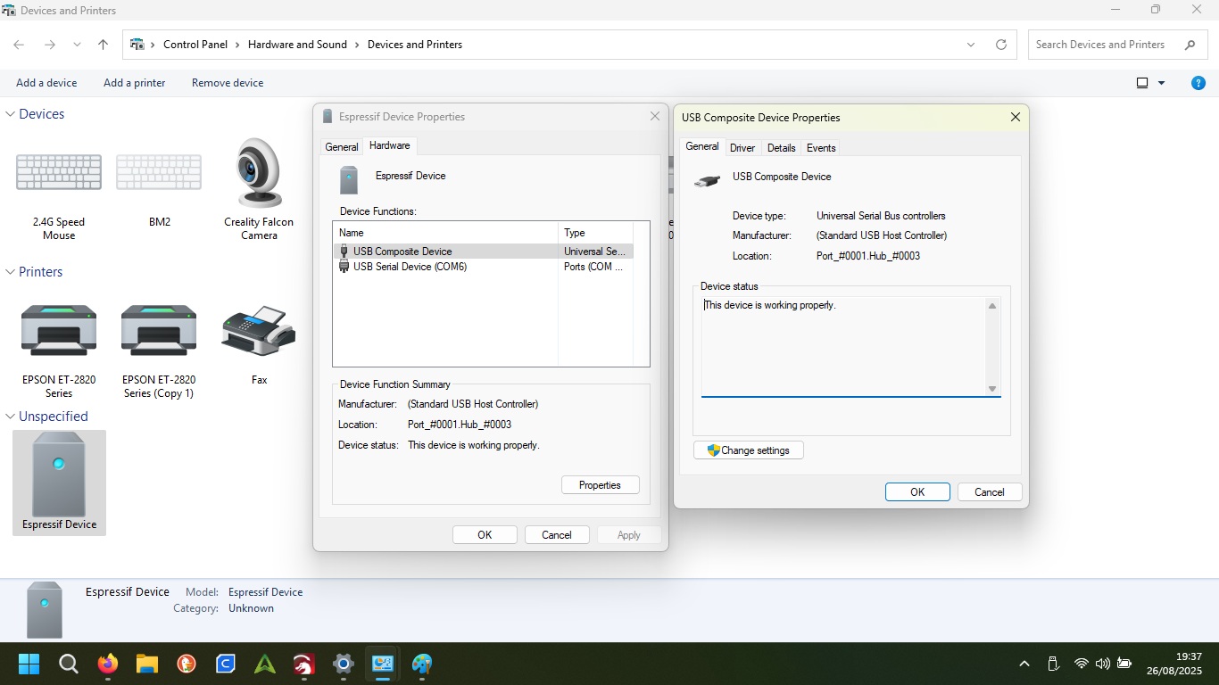Open taskbar Search
1219x685 pixels.
(x=69, y=664)
